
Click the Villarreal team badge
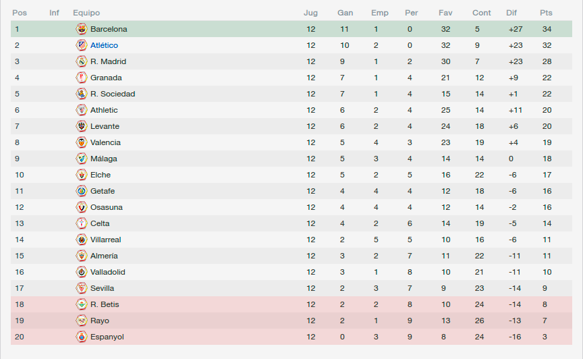(x=82, y=240)
